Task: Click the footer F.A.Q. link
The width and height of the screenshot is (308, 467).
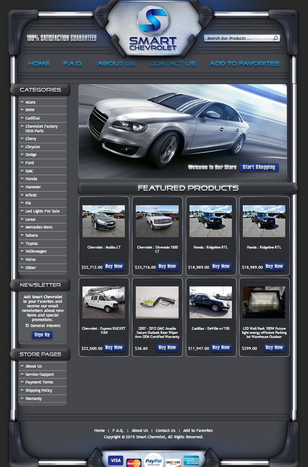Action: pos(118,431)
